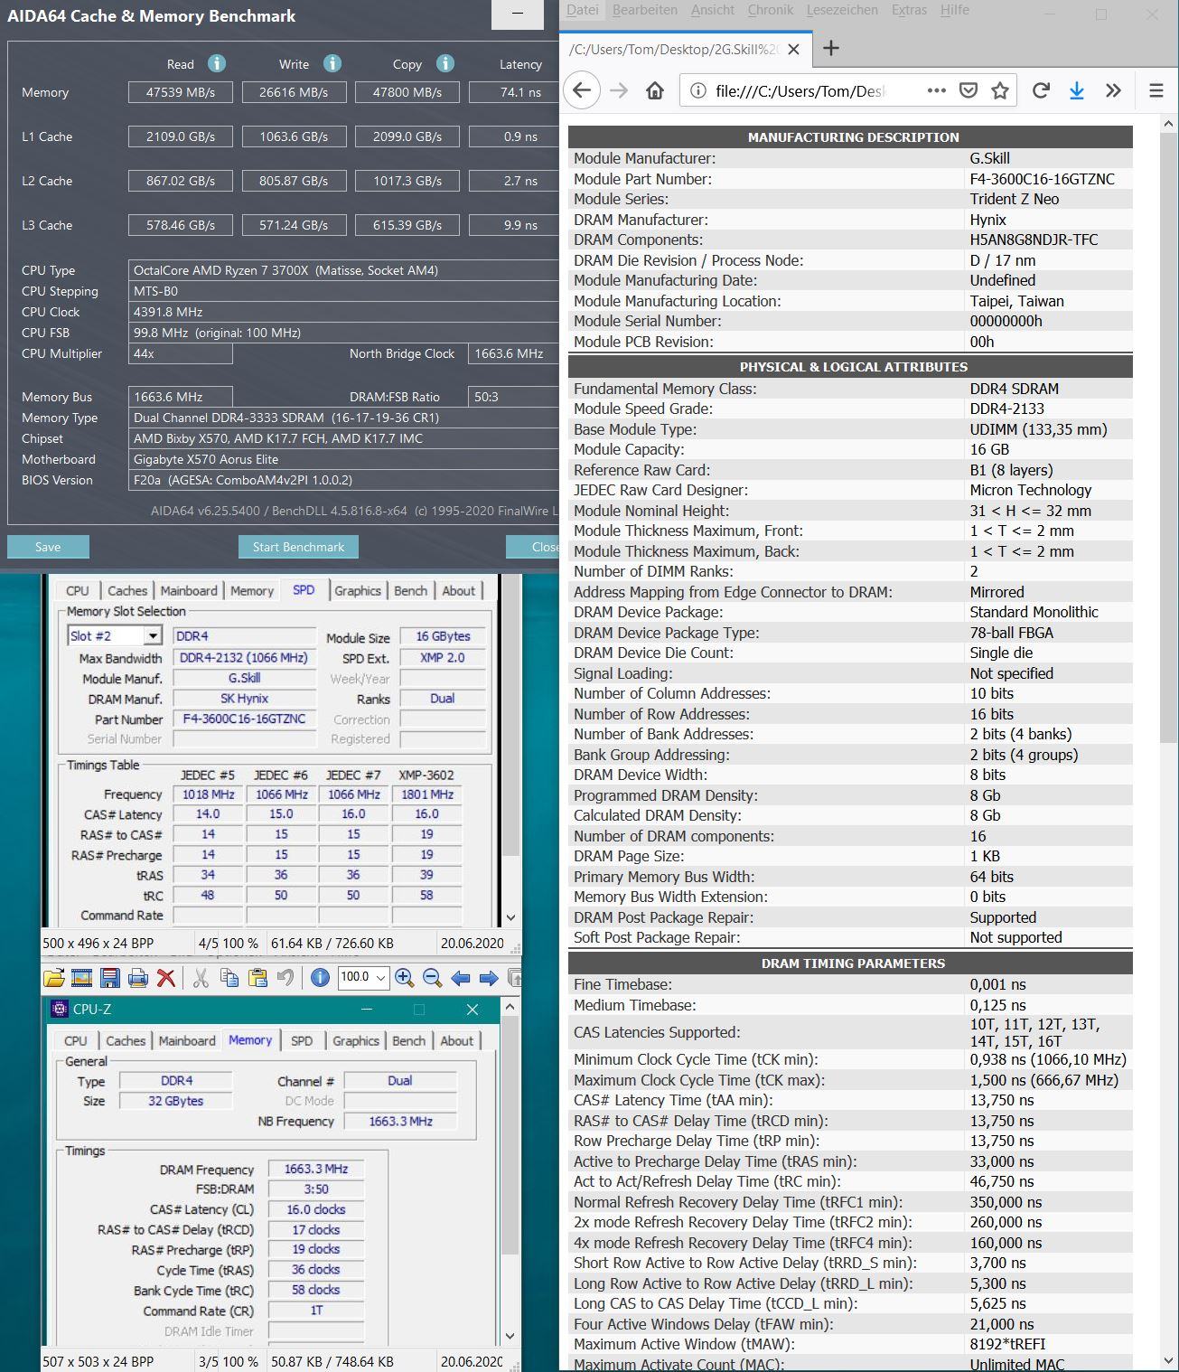This screenshot has width=1179, height=1372.
Task: Open Hilfe menu in Firefox
Action: 955,10
